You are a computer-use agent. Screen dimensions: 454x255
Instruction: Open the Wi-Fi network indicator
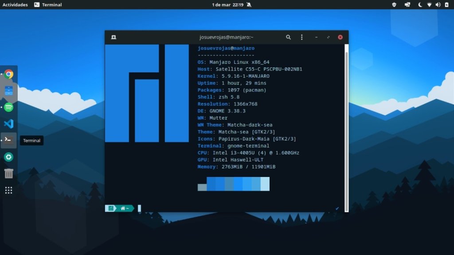pos(429,5)
